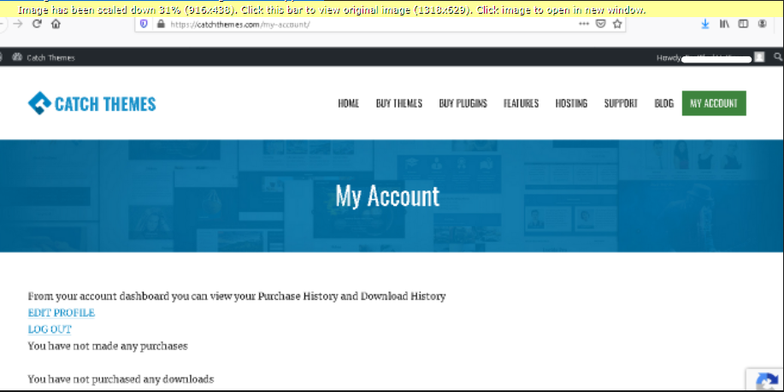
Task: Open admin bar search magnifier
Action: click(778, 57)
